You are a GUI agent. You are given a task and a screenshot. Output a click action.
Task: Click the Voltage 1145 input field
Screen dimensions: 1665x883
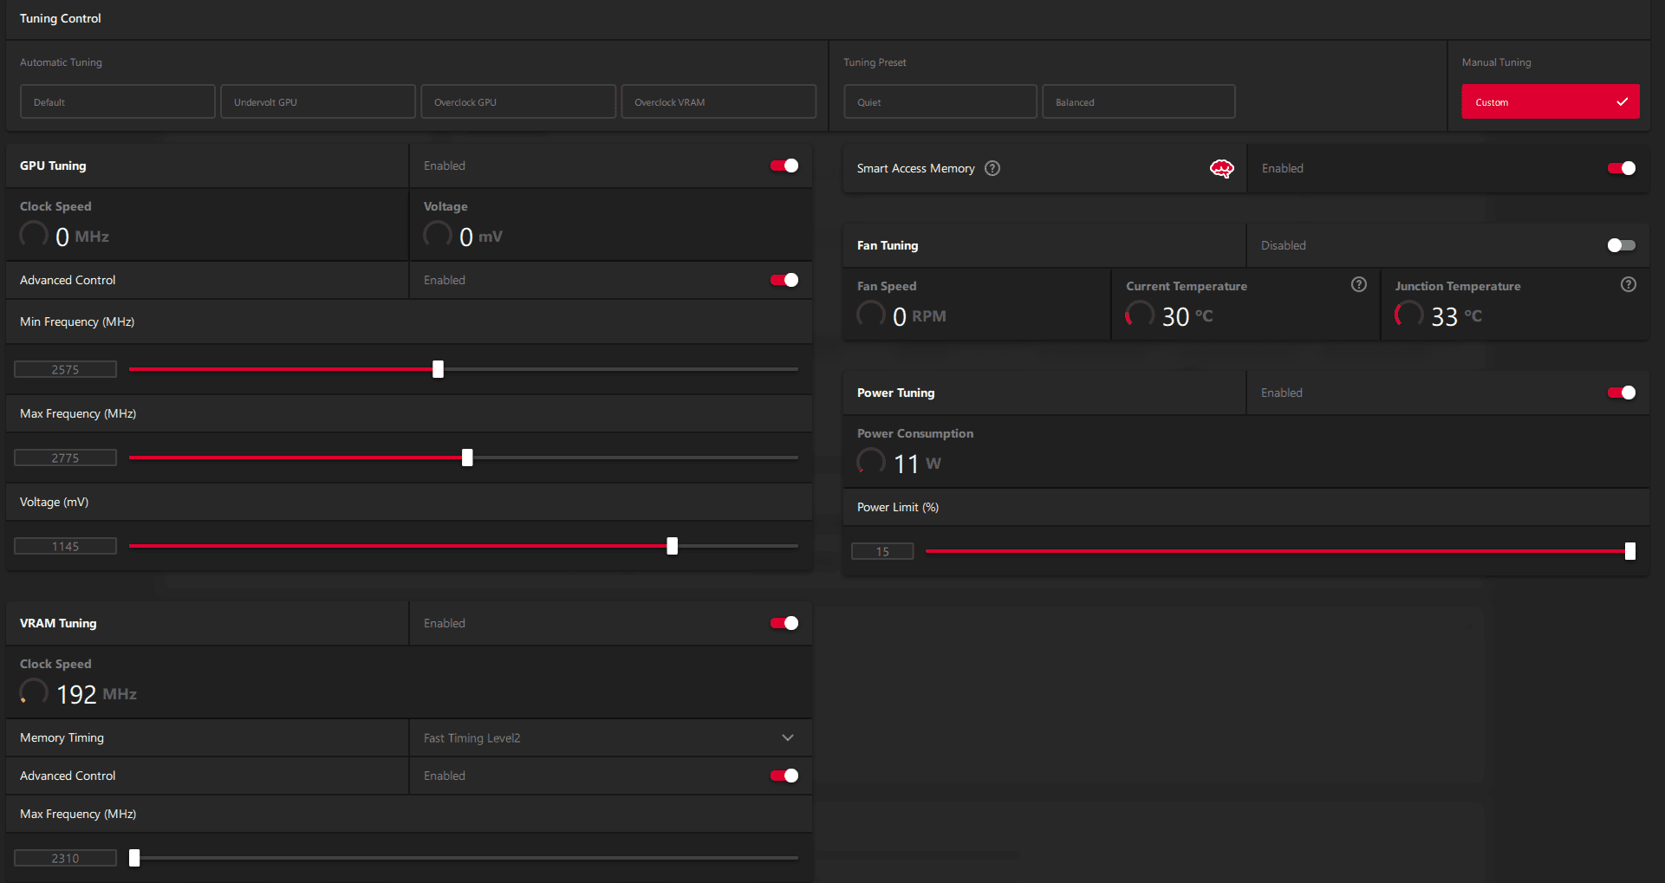[65, 546]
